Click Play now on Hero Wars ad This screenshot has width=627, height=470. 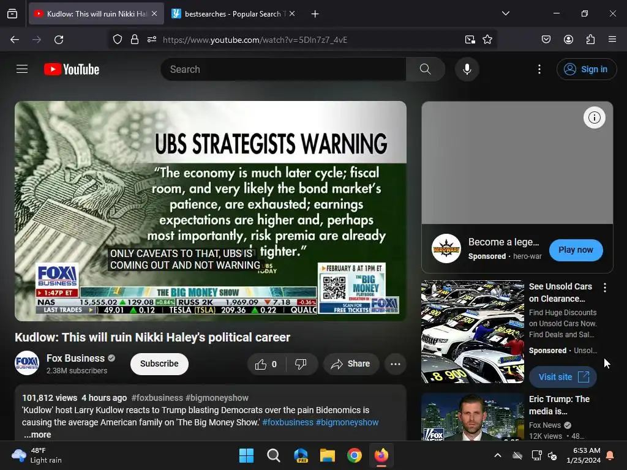coord(576,250)
